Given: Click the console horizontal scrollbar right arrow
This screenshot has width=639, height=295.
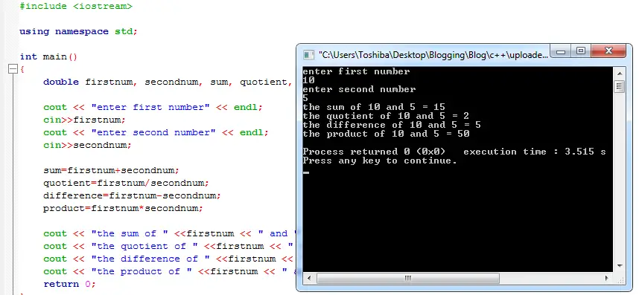Looking at the screenshot, I should point(607,279).
